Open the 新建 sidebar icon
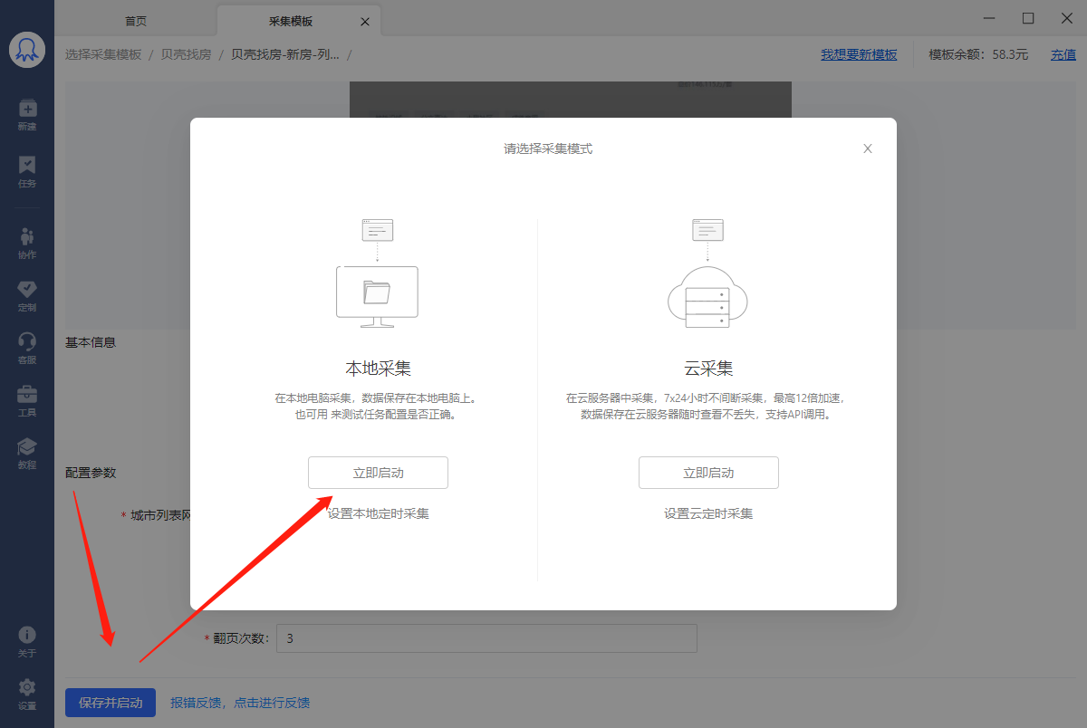Screen dimensions: 1087x728 pos(27,115)
